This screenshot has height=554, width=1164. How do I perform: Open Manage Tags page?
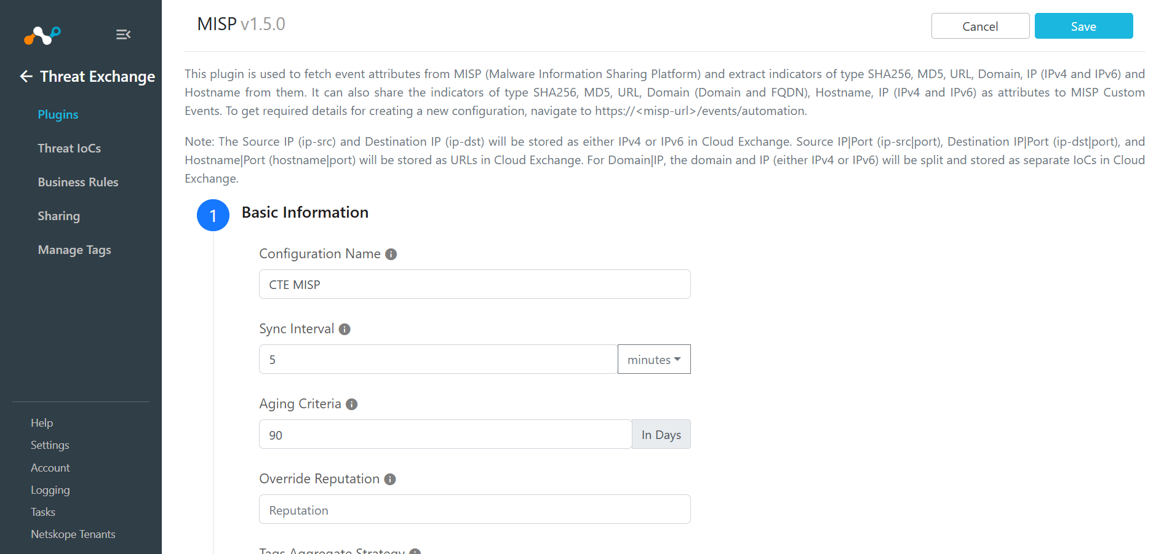[74, 250]
